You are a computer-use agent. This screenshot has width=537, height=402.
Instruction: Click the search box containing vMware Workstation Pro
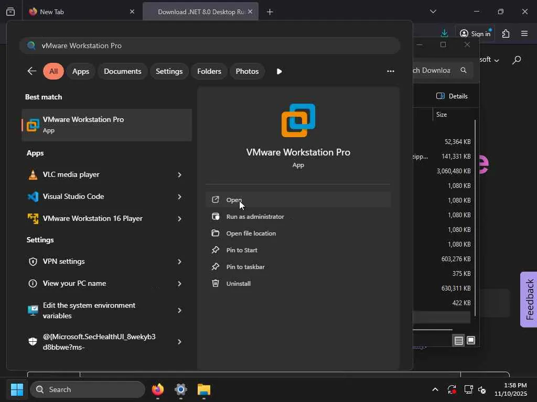point(210,46)
